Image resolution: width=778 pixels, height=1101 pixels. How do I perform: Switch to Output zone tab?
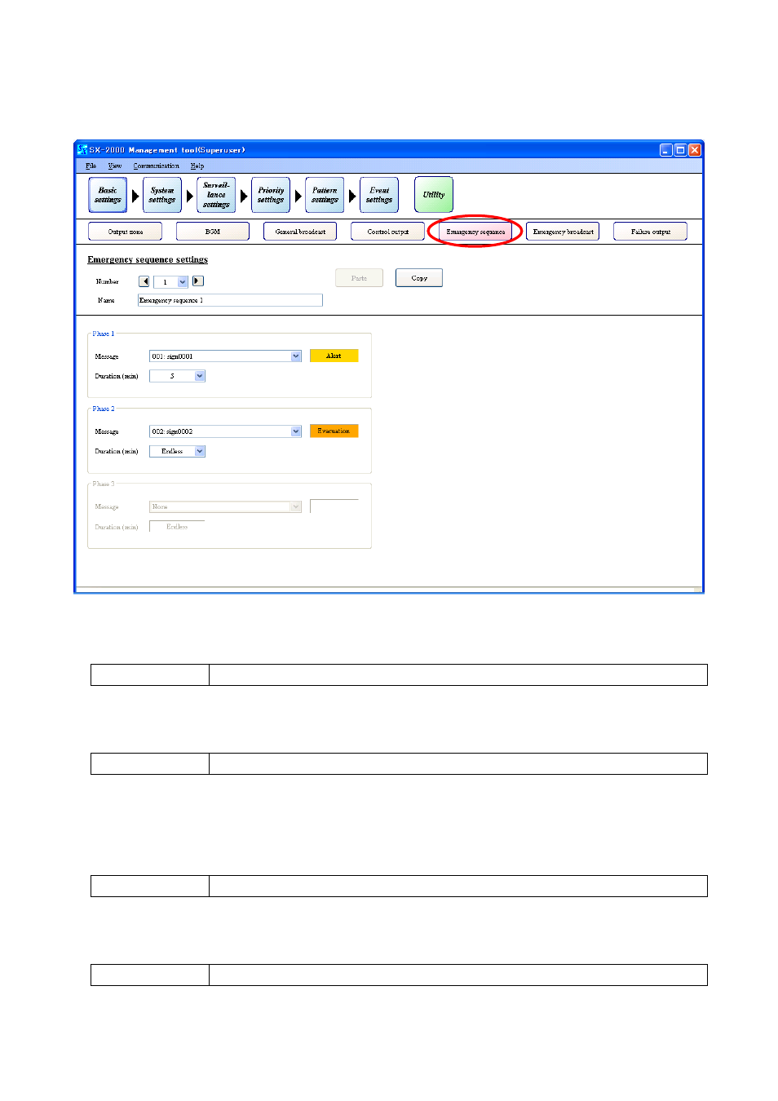125,232
